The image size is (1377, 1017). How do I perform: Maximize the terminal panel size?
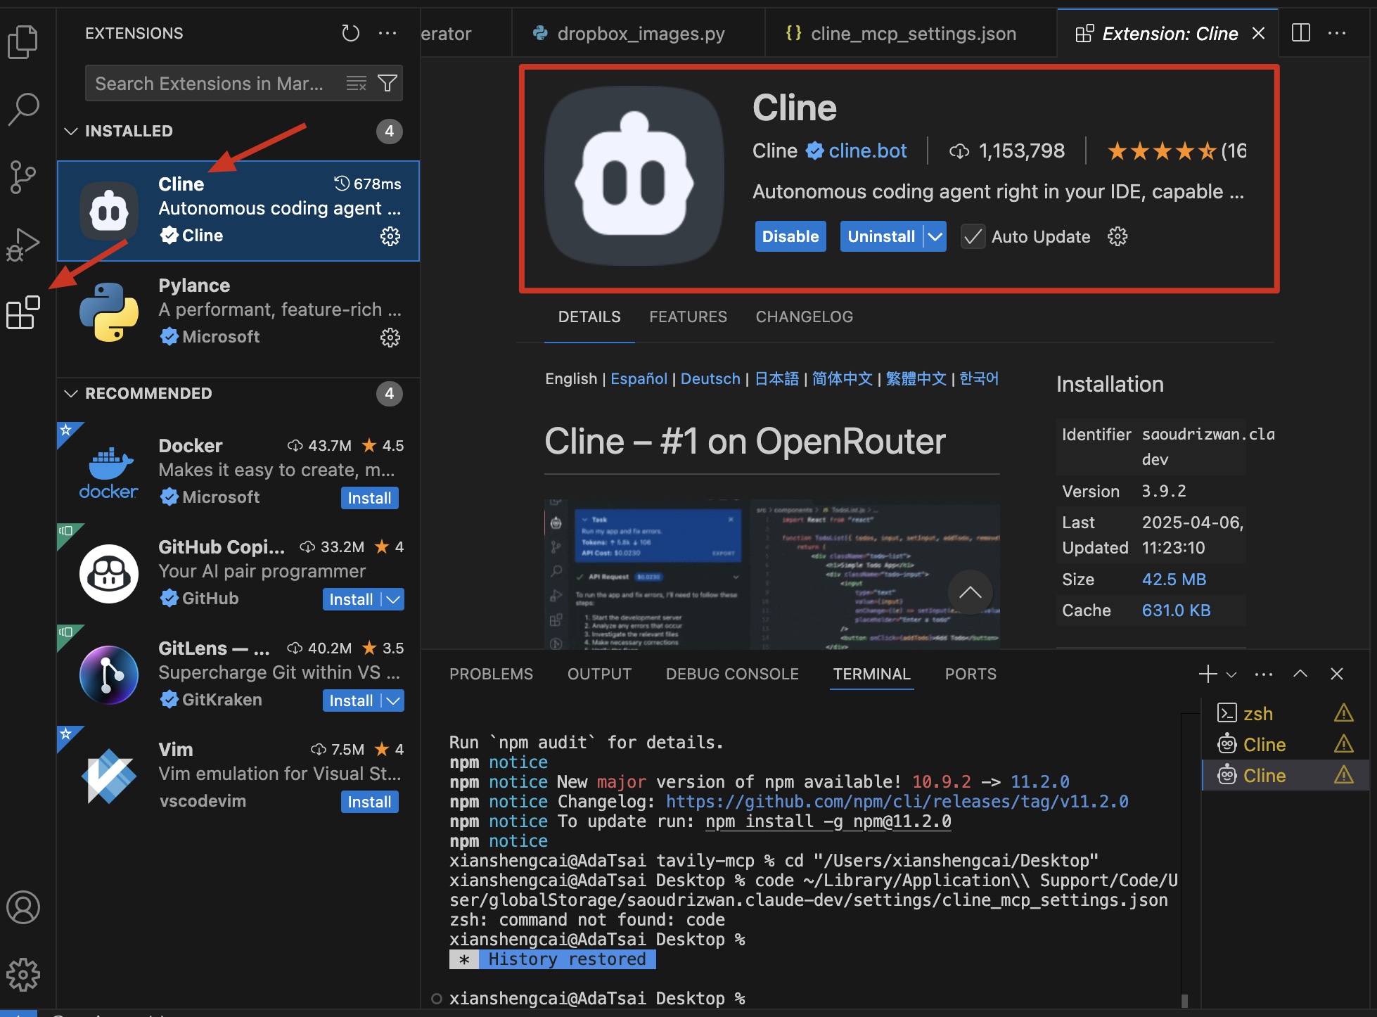point(1300,674)
